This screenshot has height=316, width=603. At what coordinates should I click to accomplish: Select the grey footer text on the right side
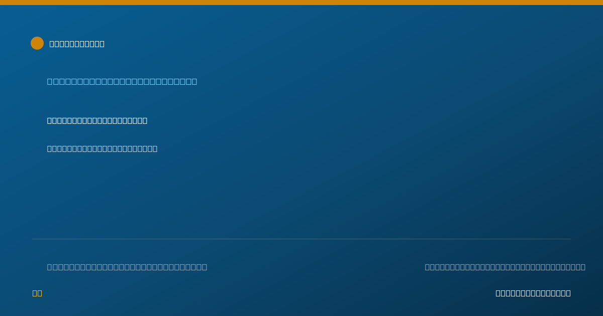click(505, 267)
